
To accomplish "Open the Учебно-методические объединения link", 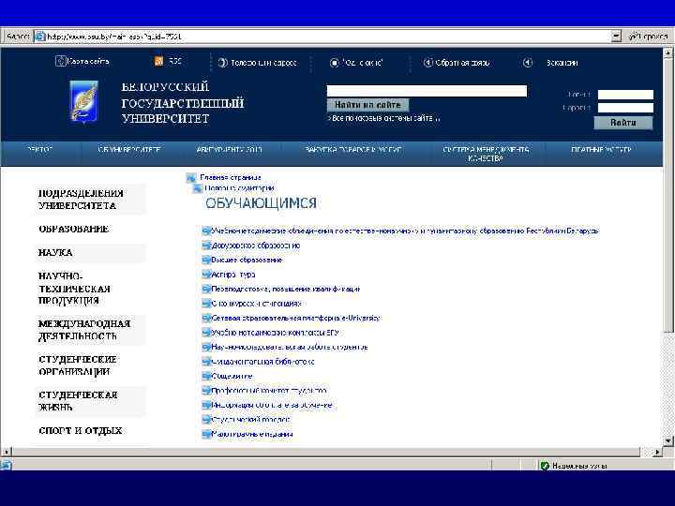I will point(405,231).
